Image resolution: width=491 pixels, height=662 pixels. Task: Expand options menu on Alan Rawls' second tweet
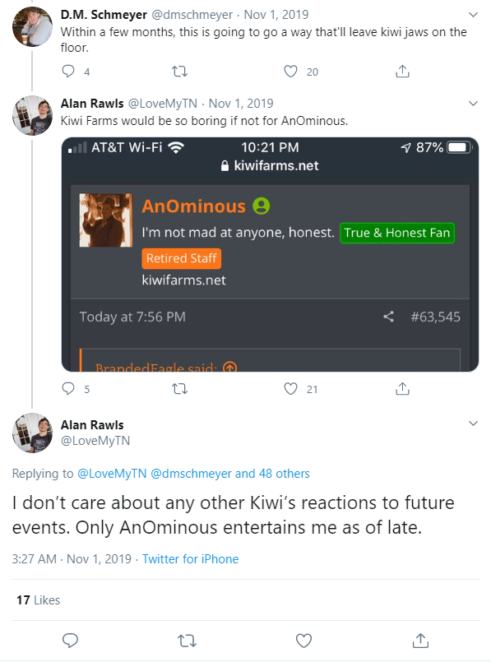(x=473, y=104)
